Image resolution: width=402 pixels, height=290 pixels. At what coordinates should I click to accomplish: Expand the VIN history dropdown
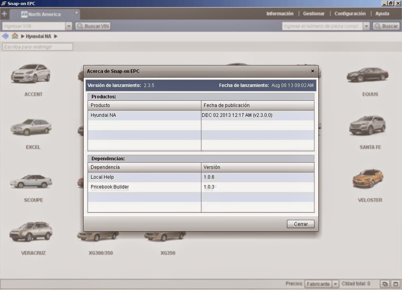(x=69, y=26)
